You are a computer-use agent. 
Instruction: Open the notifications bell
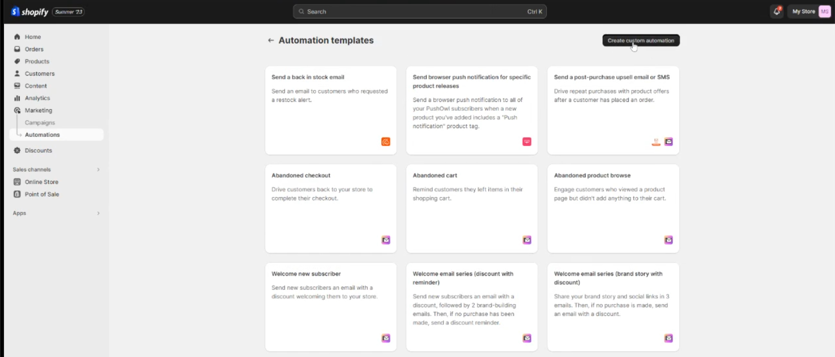(x=777, y=11)
